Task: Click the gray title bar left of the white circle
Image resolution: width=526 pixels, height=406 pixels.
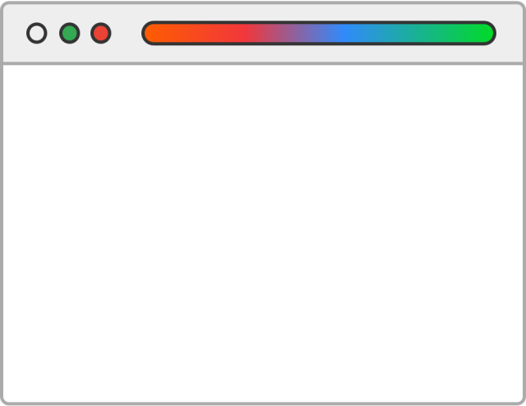Action: (x=15, y=33)
